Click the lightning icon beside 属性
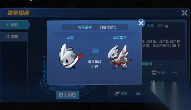 7,25
